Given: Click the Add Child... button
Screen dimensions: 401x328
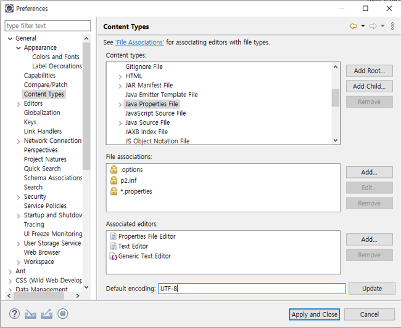Looking at the screenshot, I should point(370,86).
